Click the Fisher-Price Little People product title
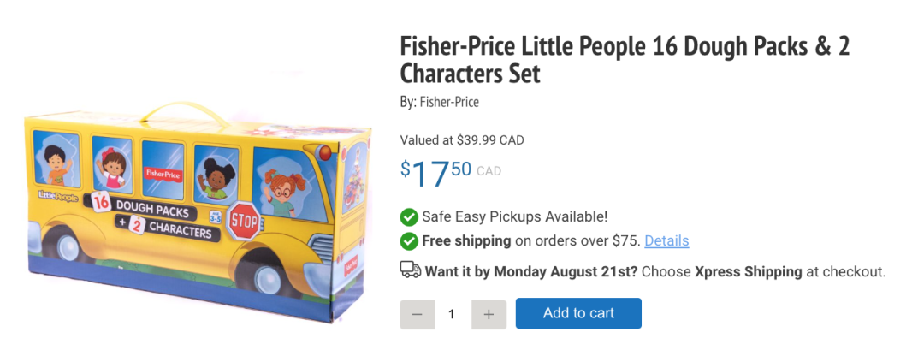This screenshot has height=344, width=924. coord(625,60)
